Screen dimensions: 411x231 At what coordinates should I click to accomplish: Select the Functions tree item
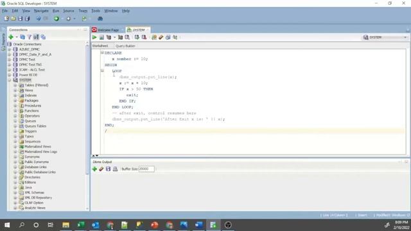pyautogui.click(x=31, y=111)
